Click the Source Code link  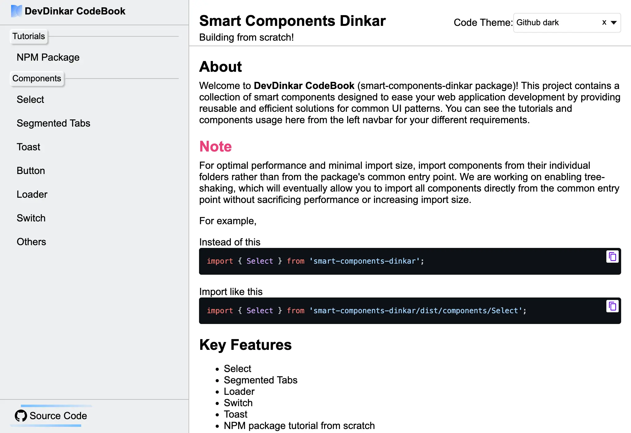tap(58, 415)
